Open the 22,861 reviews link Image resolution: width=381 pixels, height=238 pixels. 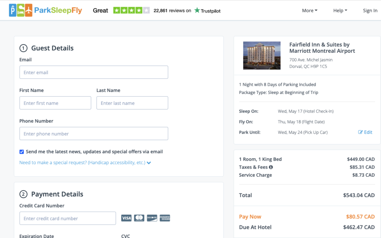172,10
